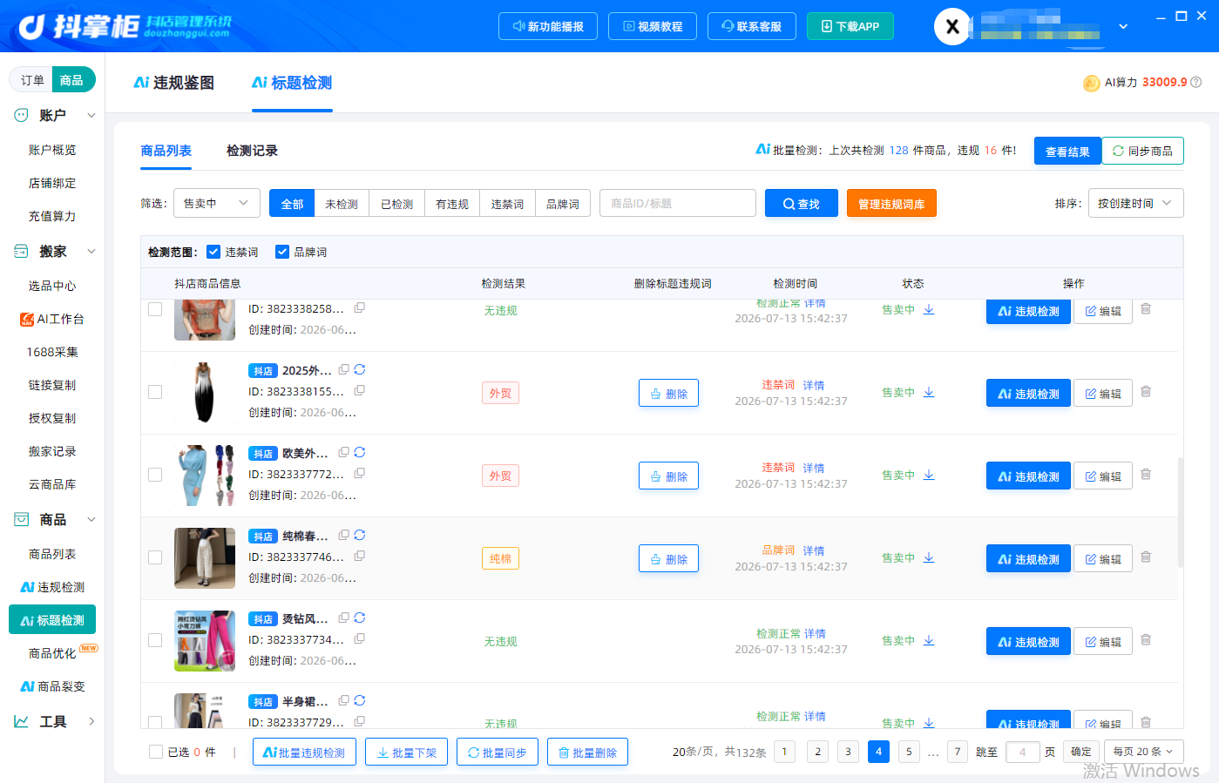Open the 售卖中 filter dropdown
Screen dimensions: 1219x783
[217, 203]
